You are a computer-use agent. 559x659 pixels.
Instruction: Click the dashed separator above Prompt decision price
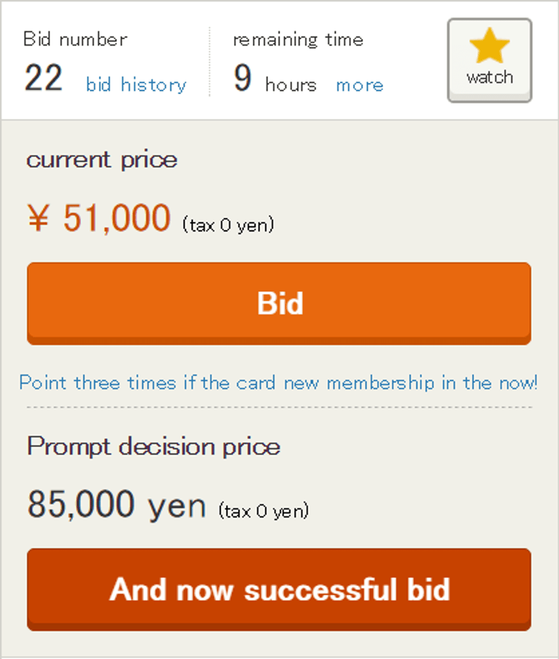279,407
